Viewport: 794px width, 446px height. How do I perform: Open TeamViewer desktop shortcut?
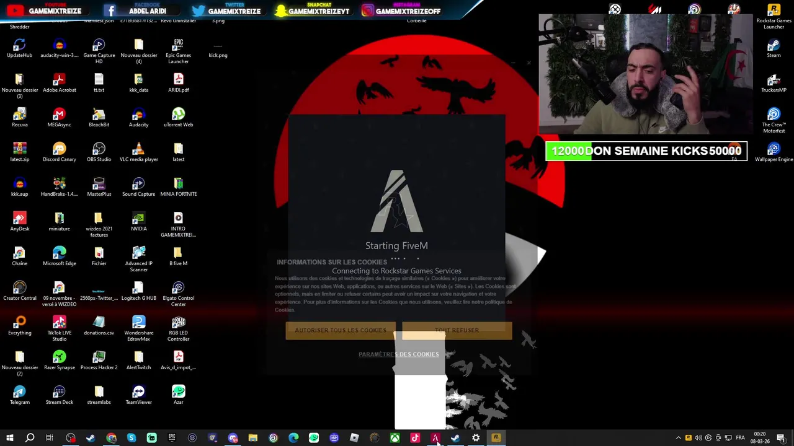pos(138,396)
